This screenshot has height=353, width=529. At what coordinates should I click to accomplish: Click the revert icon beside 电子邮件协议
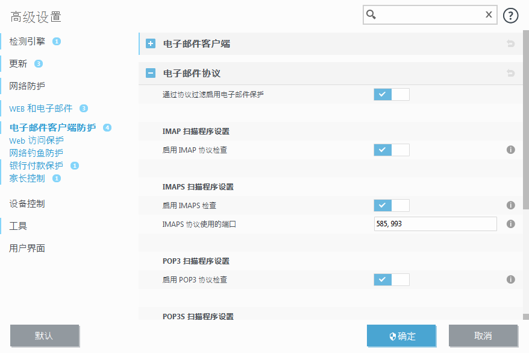(510, 72)
